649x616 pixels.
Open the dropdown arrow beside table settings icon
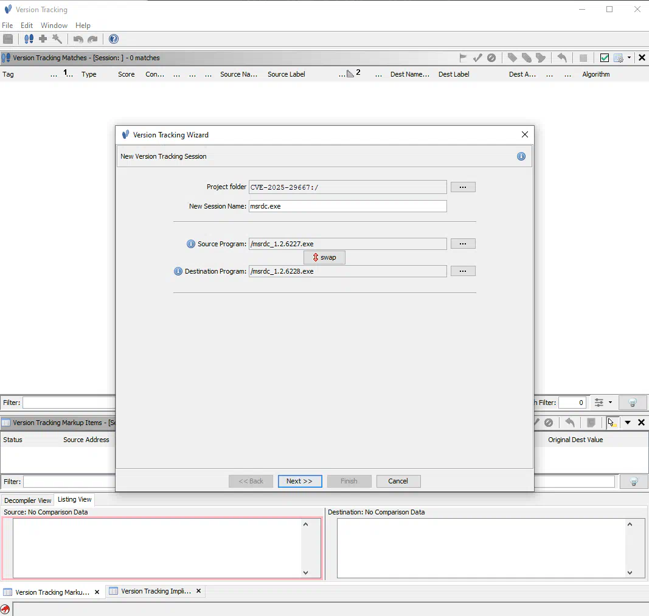[629, 58]
